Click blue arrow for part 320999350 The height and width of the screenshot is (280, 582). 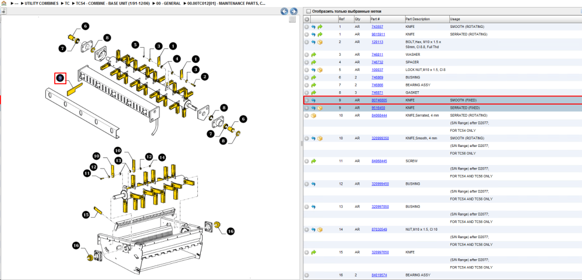click(x=313, y=138)
